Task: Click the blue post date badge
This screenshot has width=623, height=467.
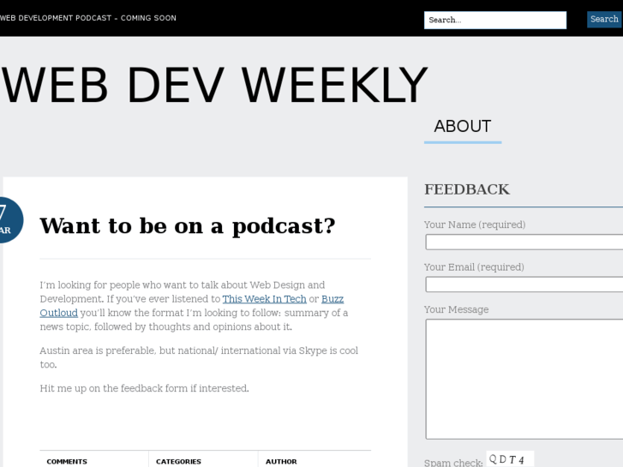Action: [x=10, y=219]
